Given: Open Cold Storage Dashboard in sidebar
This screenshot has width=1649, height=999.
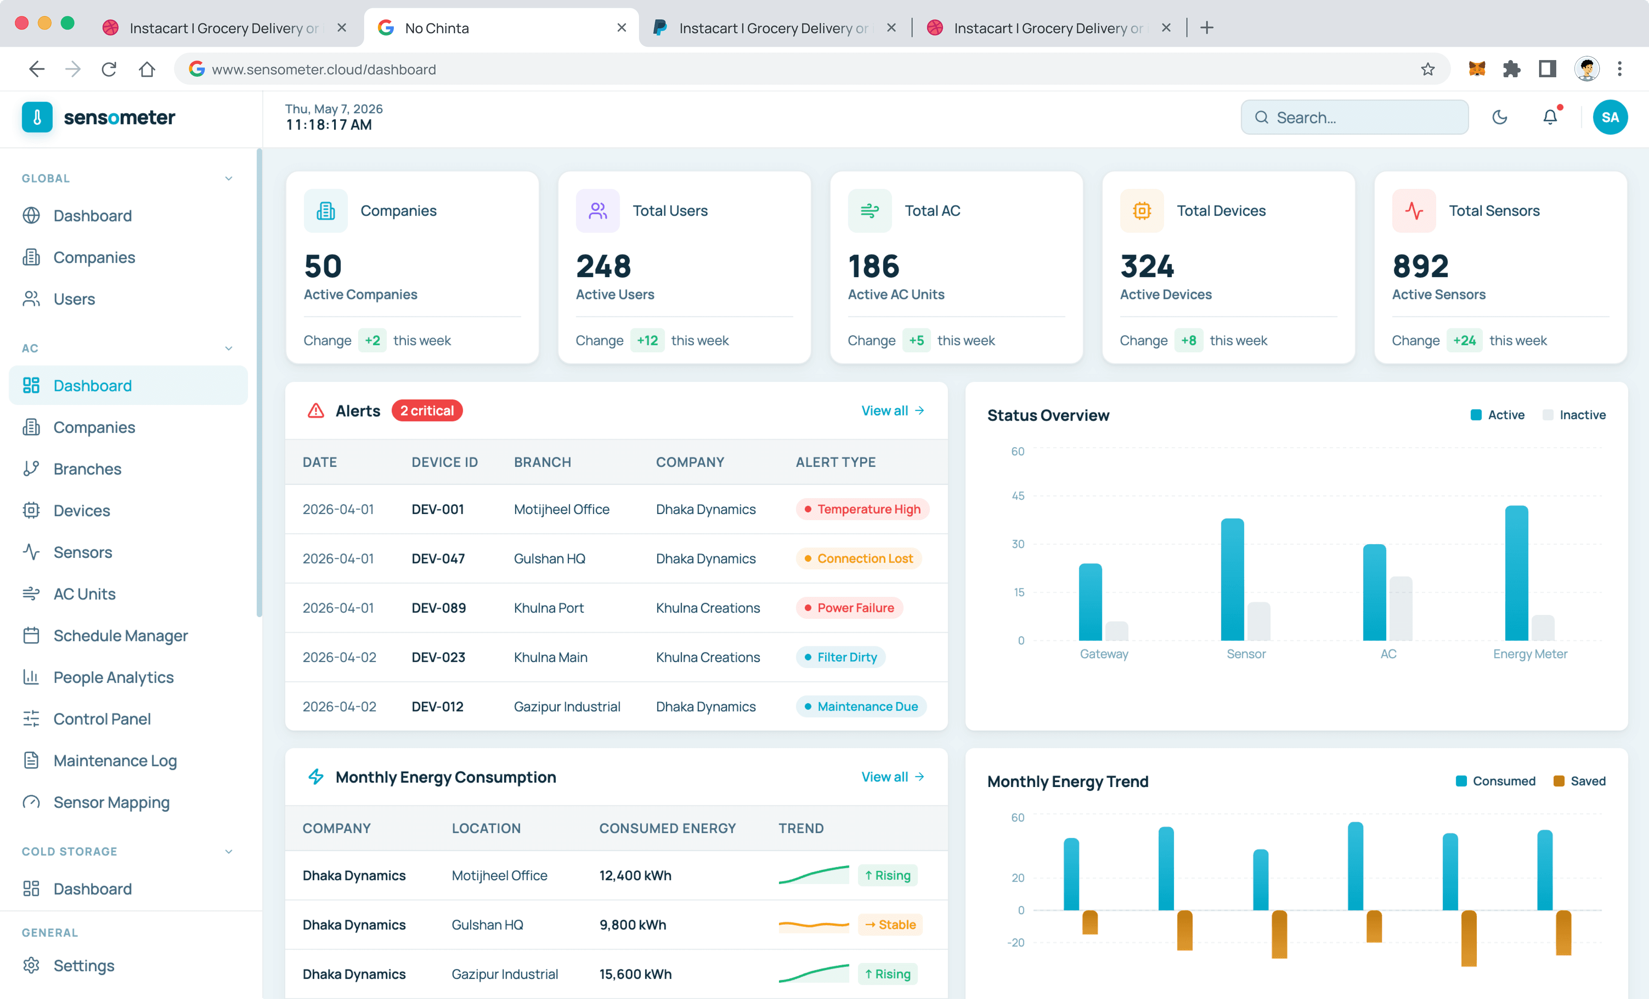Looking at the screenshot, I should [x=128, y=889].
